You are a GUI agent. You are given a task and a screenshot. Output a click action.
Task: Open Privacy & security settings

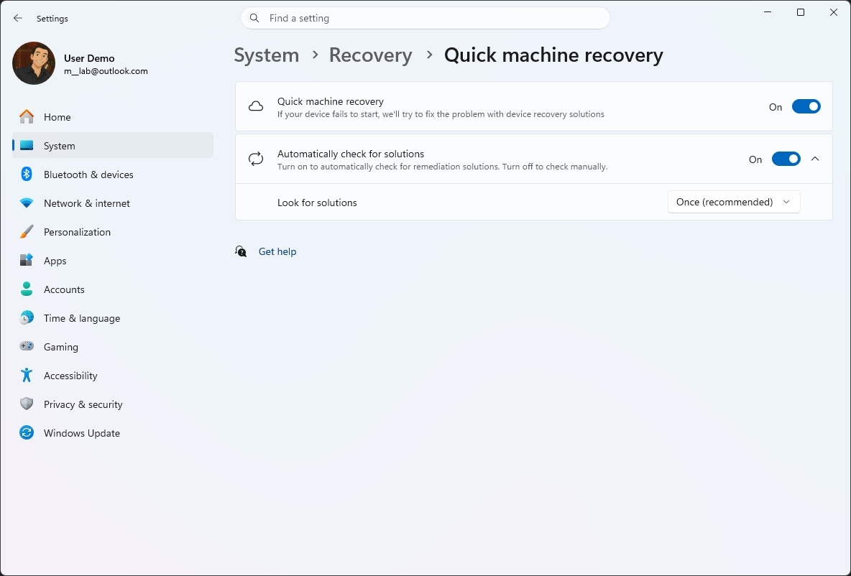click(83, 404)
